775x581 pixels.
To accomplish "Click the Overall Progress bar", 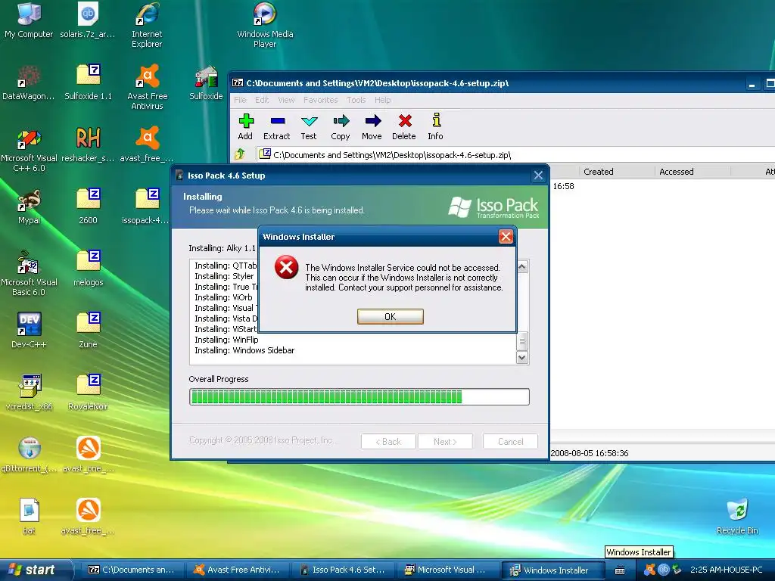I will tap(359, 396).
